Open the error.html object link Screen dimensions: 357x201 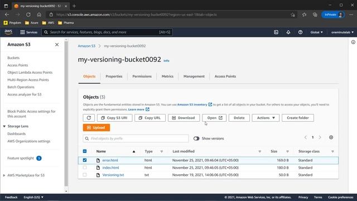(x=110, y=160)
